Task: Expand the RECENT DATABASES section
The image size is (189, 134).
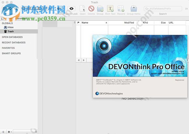Action: (14, 43)
